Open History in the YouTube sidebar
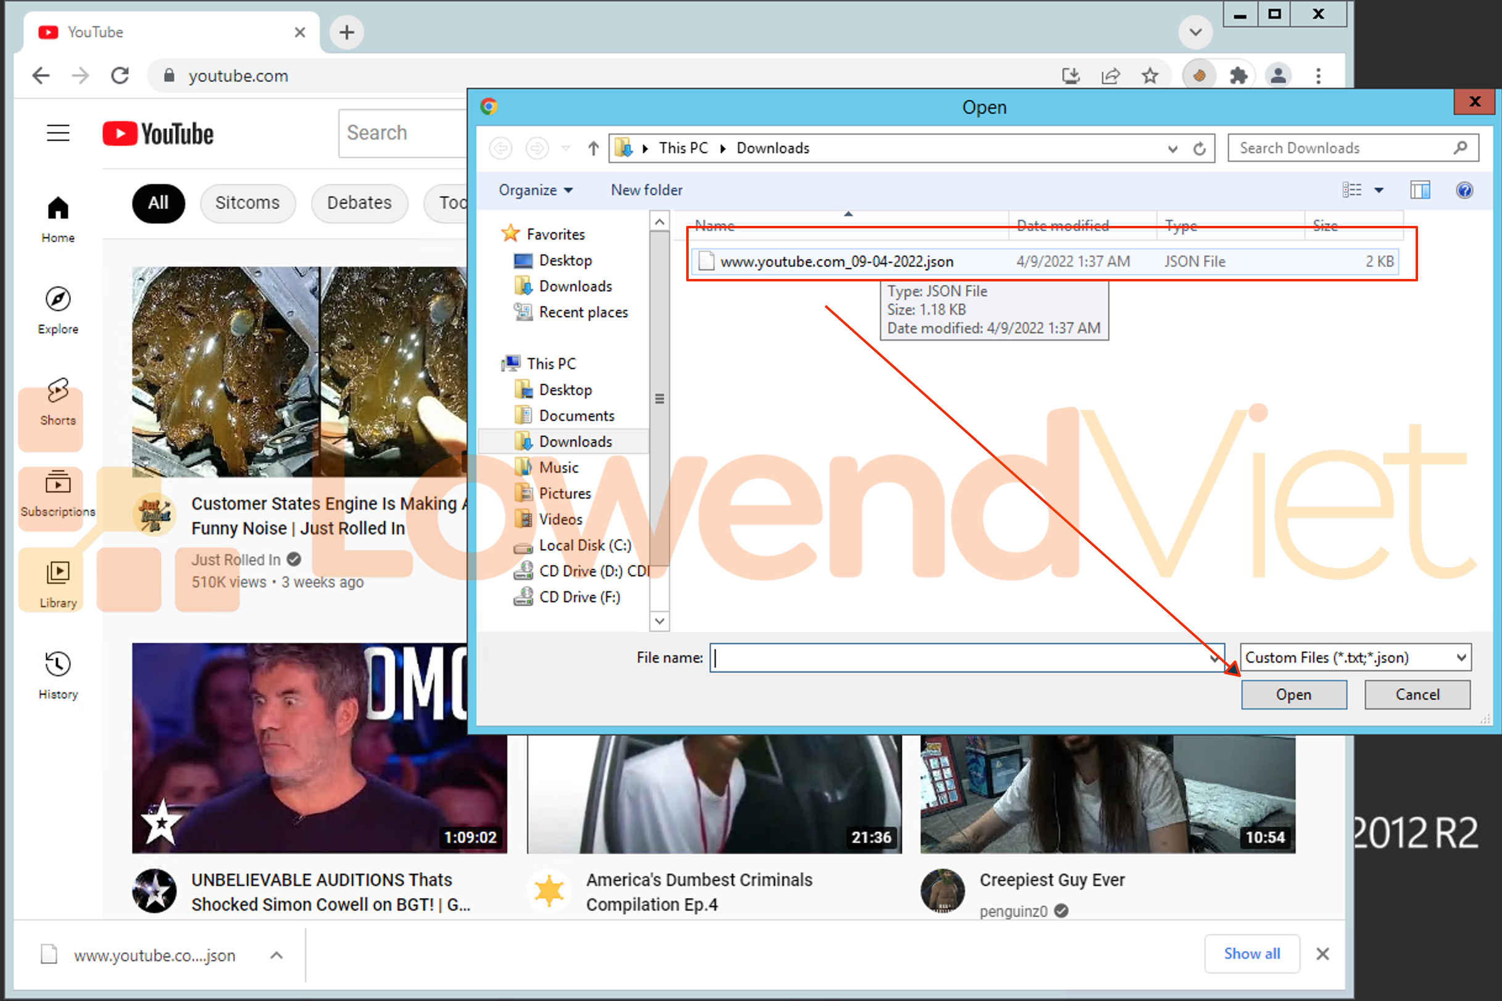The width and height of the screenshot is (1502, 1001). pos(57,664)
